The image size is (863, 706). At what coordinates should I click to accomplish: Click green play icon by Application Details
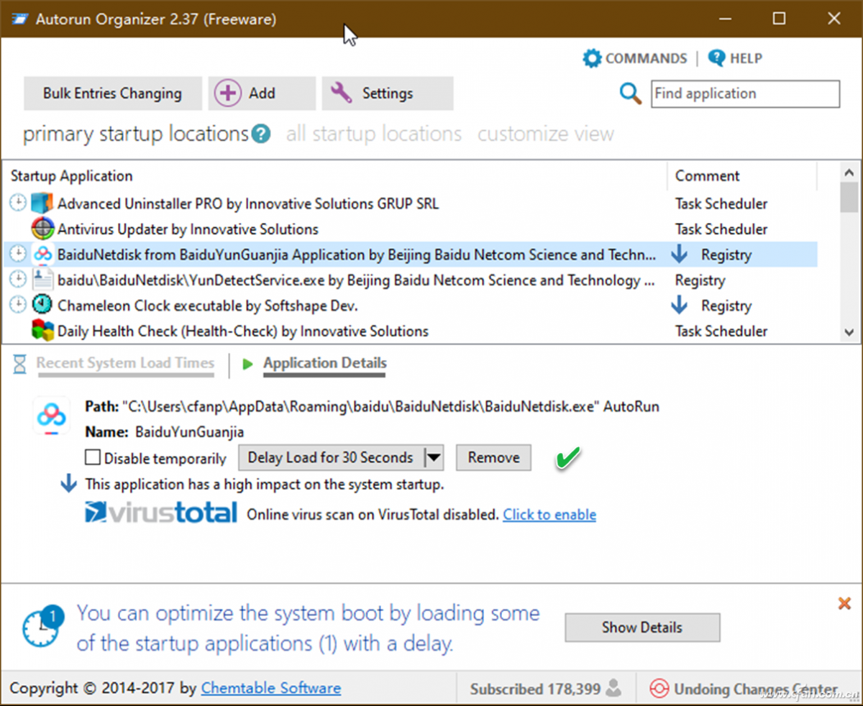(248, 364)
